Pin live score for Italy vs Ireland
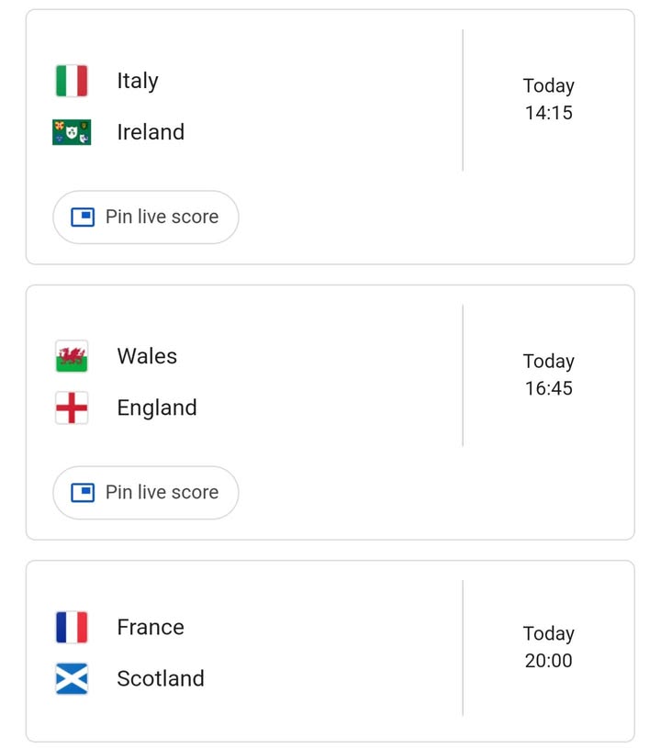Image resolution: width=661 pixels, height=748 pixels. click(x=146, y=217)
